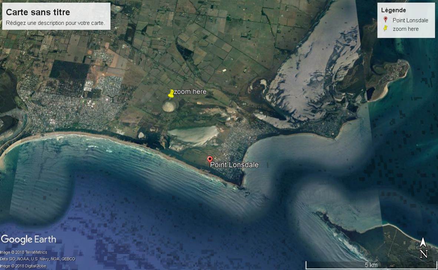Edit the 'Carte sans titre' map title
Screen dimensions: 438x270
(38, 12)
